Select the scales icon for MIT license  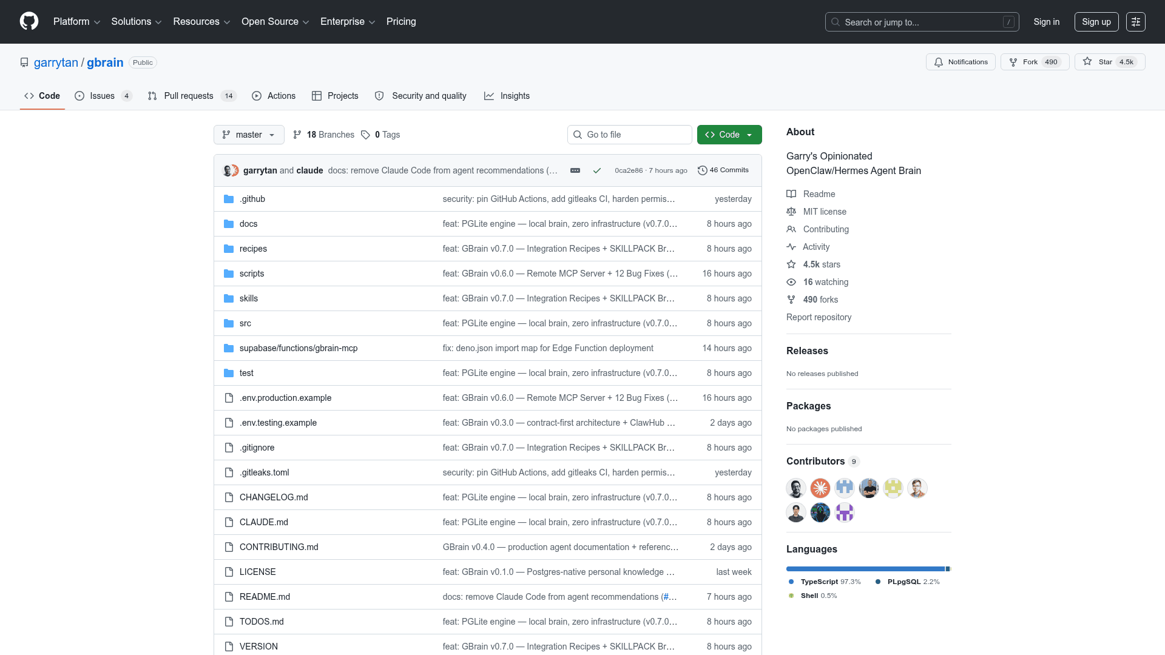[x=791, y=212]
